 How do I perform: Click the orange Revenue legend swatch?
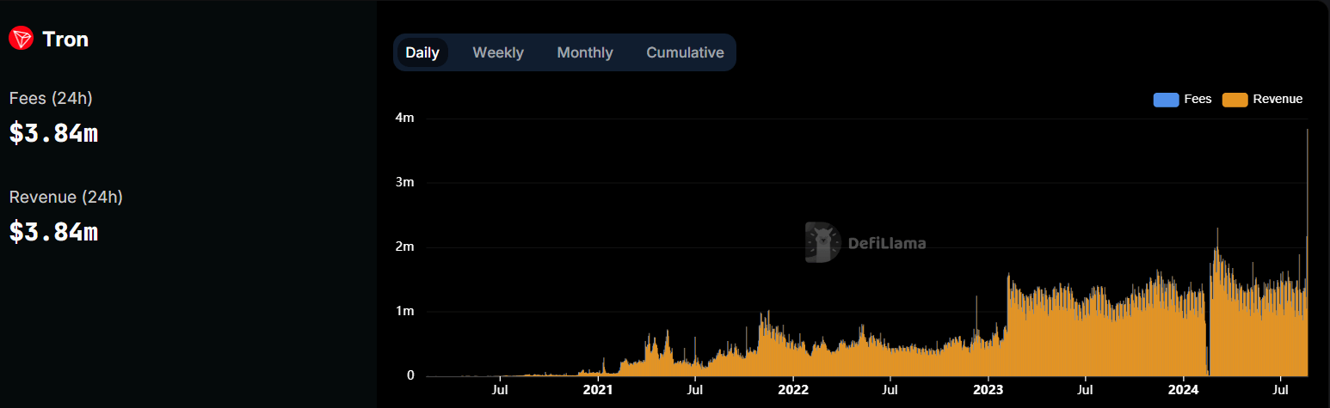tap(1235, 100)
